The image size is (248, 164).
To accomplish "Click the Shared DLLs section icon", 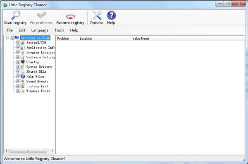I will click(23, 72).
